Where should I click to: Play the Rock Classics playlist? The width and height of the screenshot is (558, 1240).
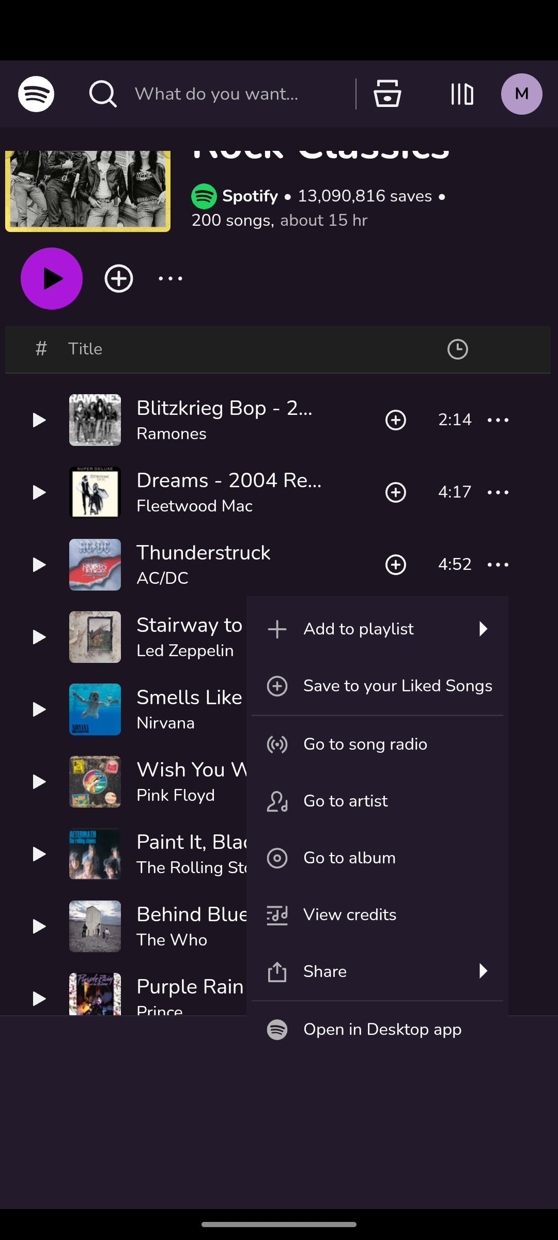tap(52, 278)
